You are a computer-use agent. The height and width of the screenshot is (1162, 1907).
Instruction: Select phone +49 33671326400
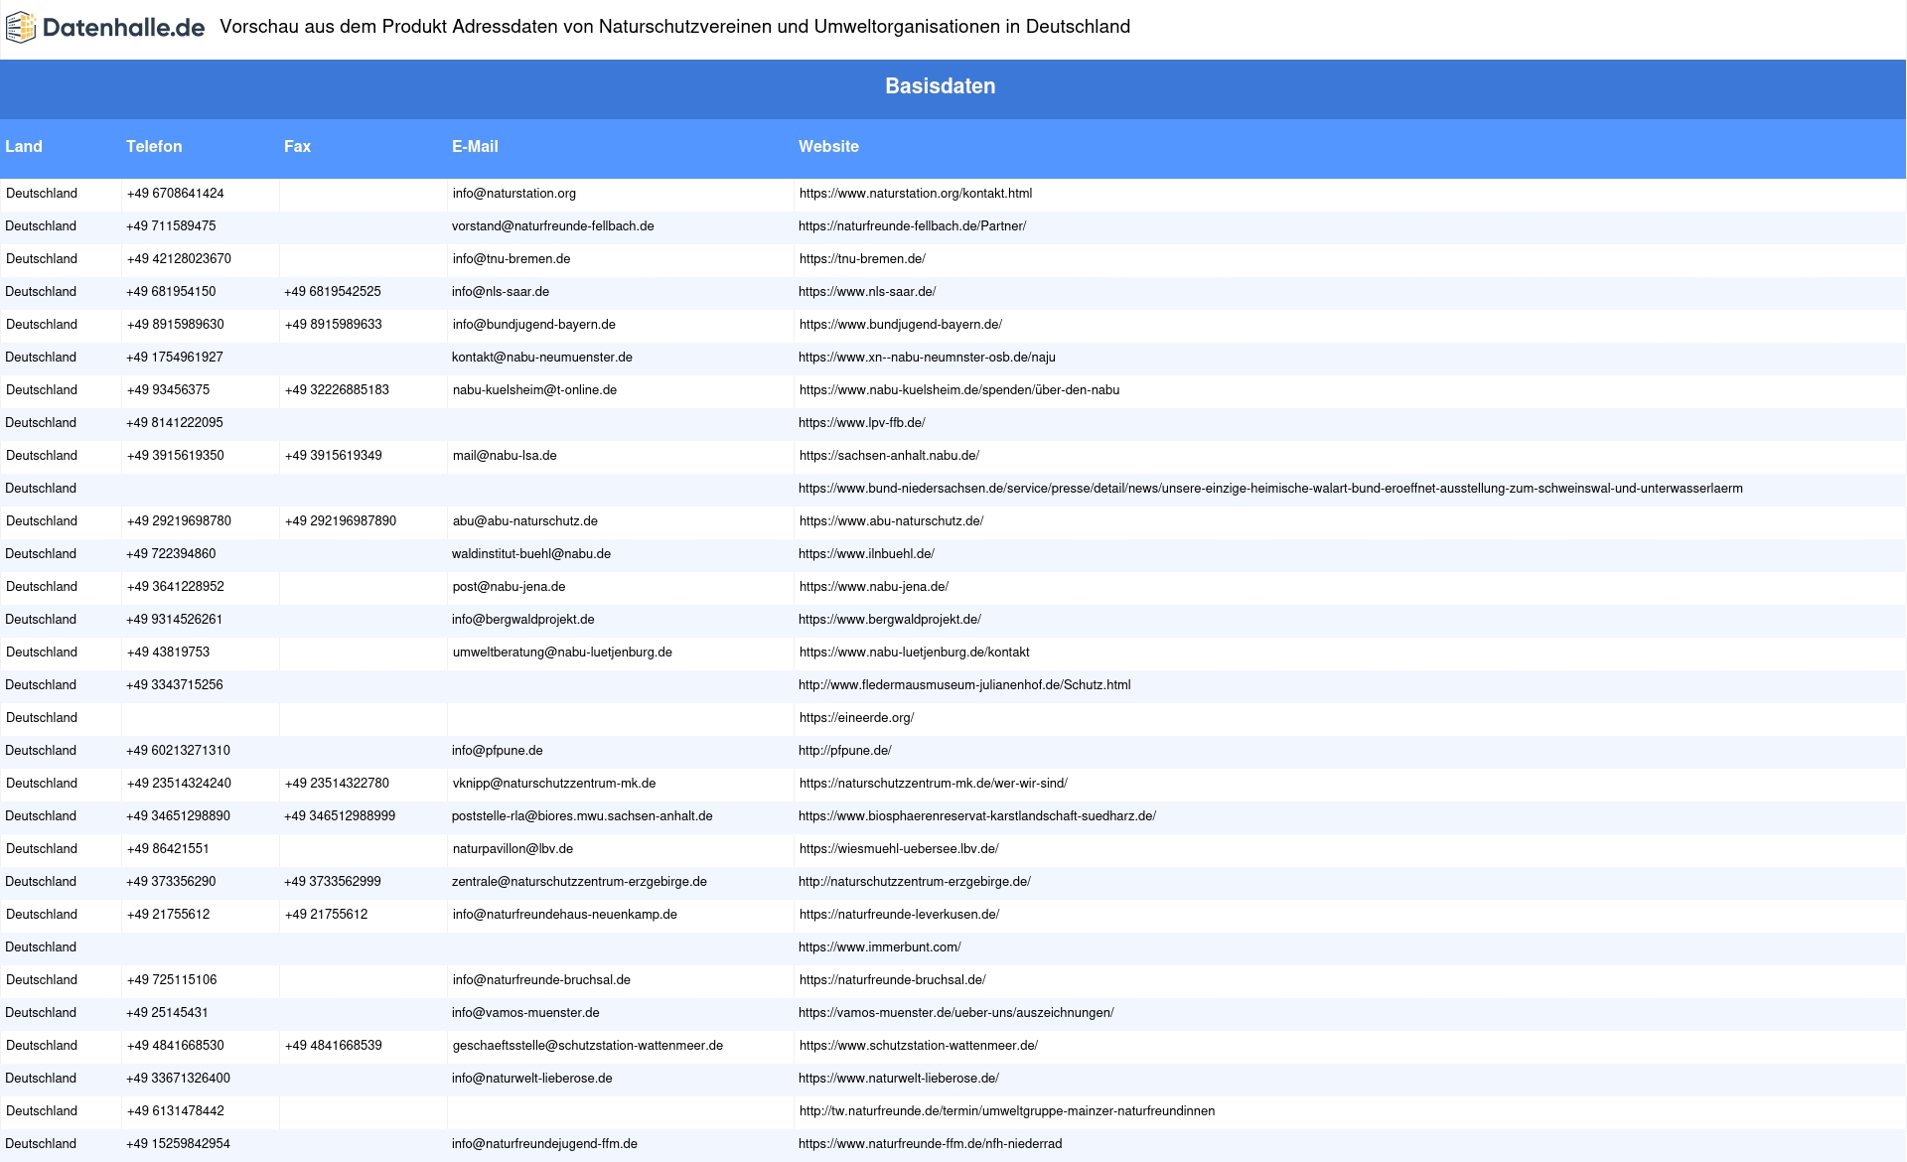point(178,1079)
